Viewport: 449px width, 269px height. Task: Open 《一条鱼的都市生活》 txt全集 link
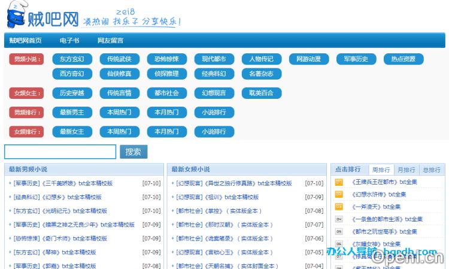tap(387, 219)
